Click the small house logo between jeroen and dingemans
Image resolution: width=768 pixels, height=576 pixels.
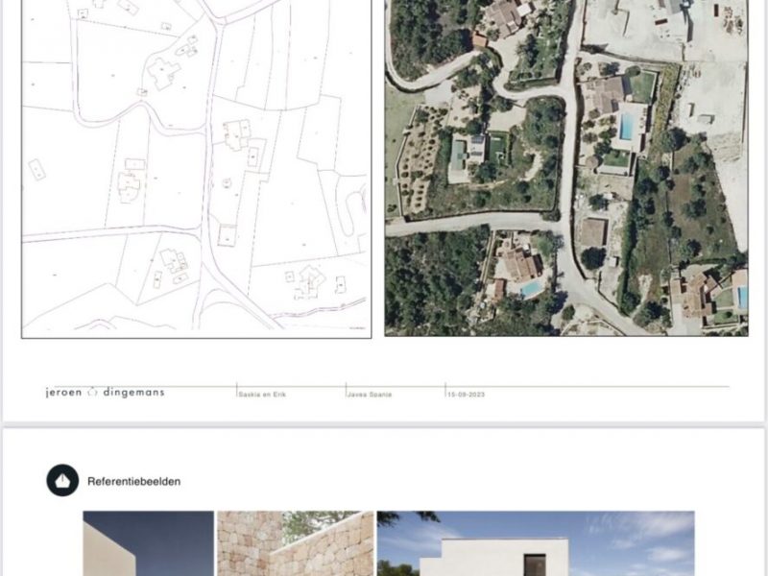point(93,392)
